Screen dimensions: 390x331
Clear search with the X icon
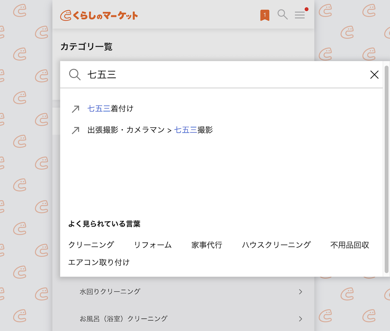tap(374, 75)
